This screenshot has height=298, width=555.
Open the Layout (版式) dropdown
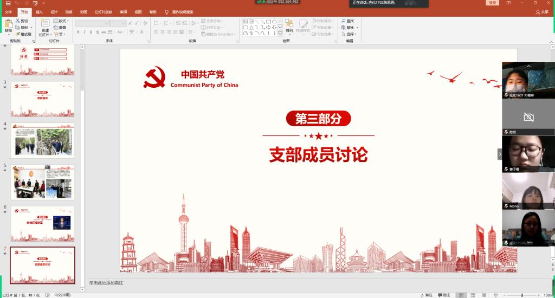pyautogui.click(x=61, y=21)
